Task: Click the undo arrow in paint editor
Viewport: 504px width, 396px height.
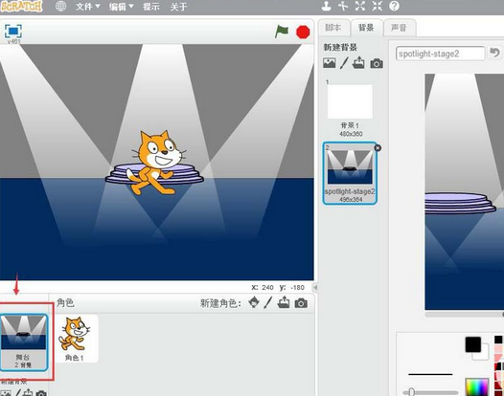Action: pos(495,53)
